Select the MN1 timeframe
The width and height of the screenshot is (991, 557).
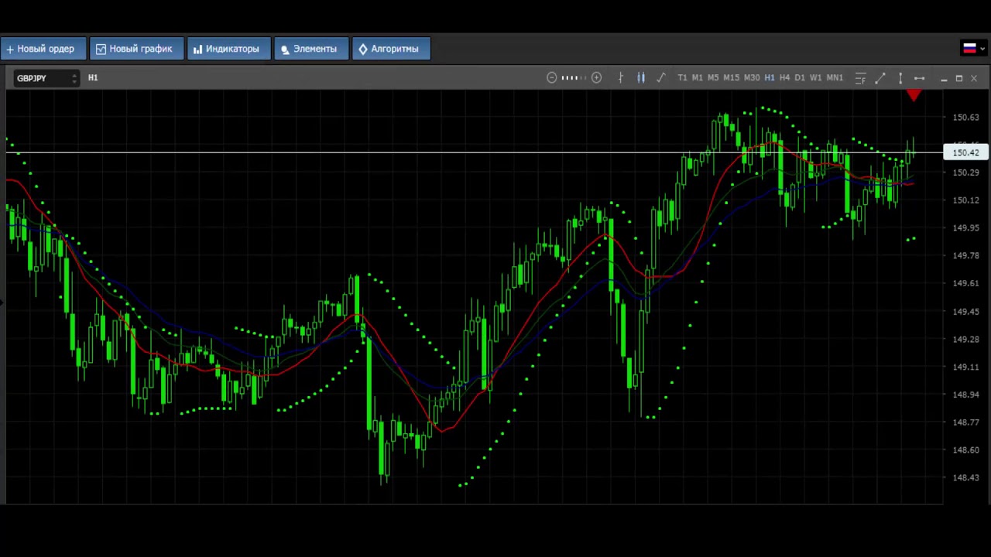(835, 78)
